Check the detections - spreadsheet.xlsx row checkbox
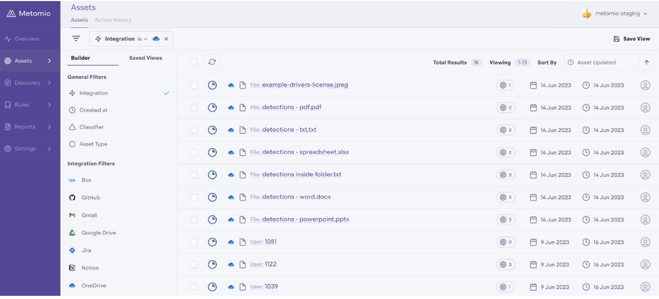The image size is (659, 299). pos(194,152)
